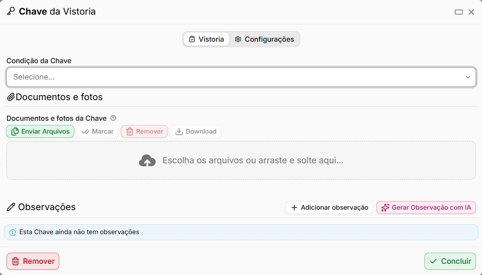Click the cloud upload icon
The height and width of the screenshot is (275, 482).
pos(147,160)
